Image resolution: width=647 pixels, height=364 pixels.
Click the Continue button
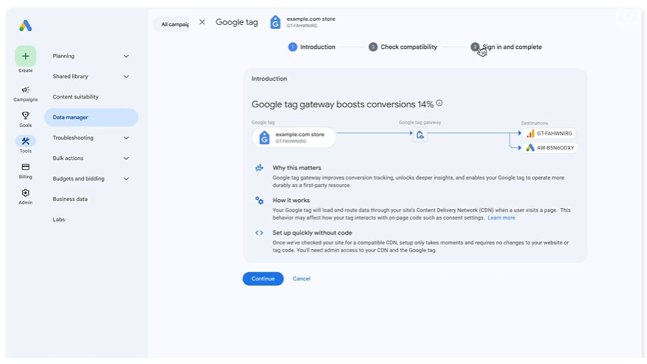click(263, 279)
